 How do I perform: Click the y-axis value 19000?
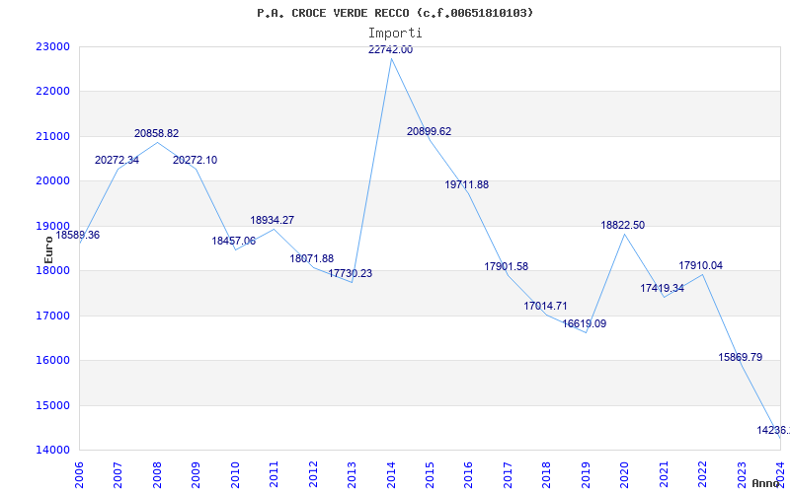point(53,226)
